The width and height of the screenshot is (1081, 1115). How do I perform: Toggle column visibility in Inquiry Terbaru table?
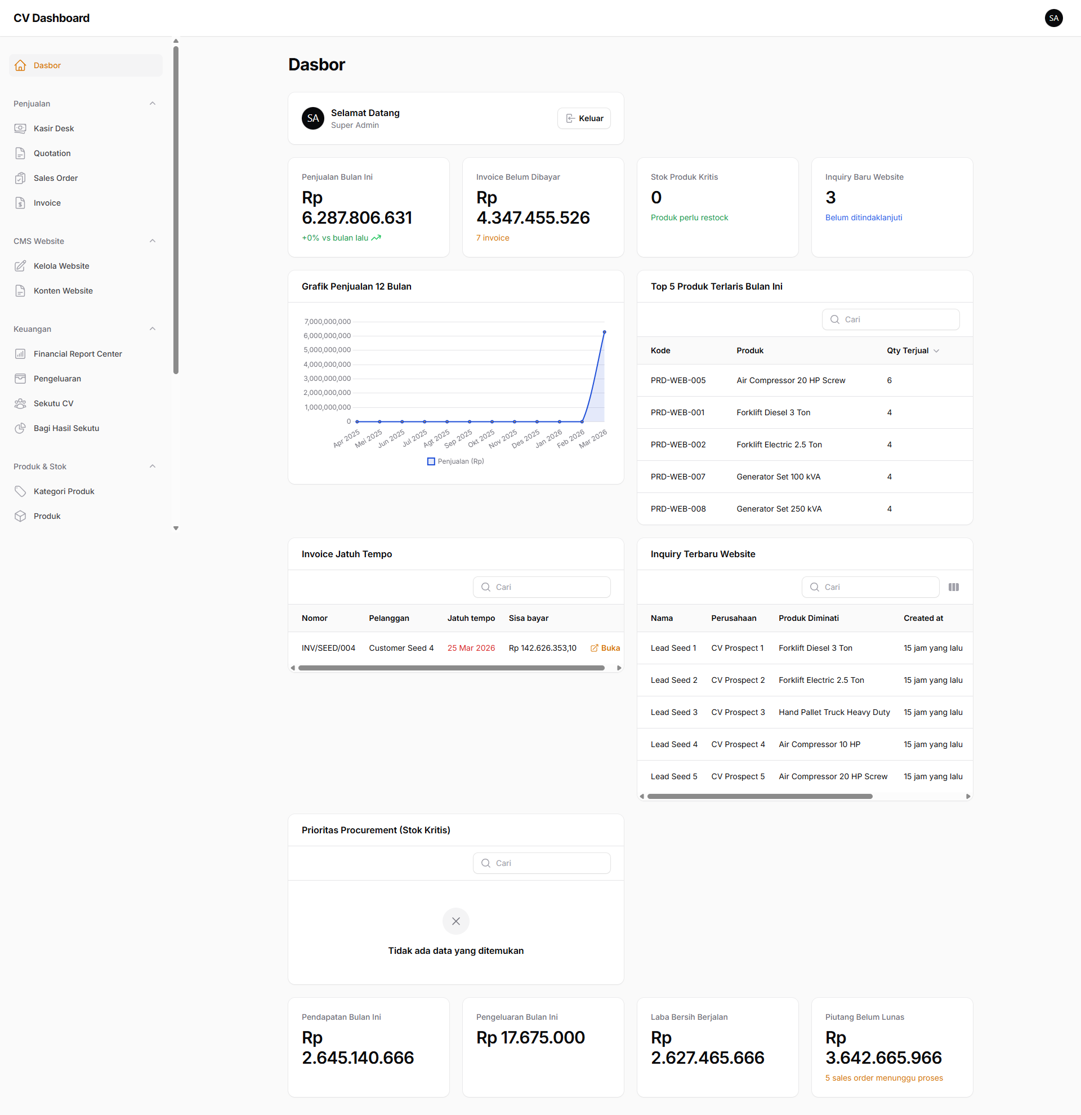pyautogui.click(x=953, y=587)
